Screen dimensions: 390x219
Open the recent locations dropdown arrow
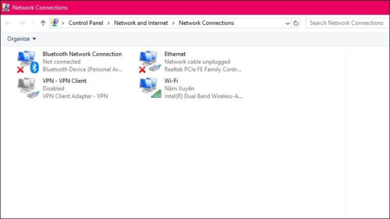[33, 23]
